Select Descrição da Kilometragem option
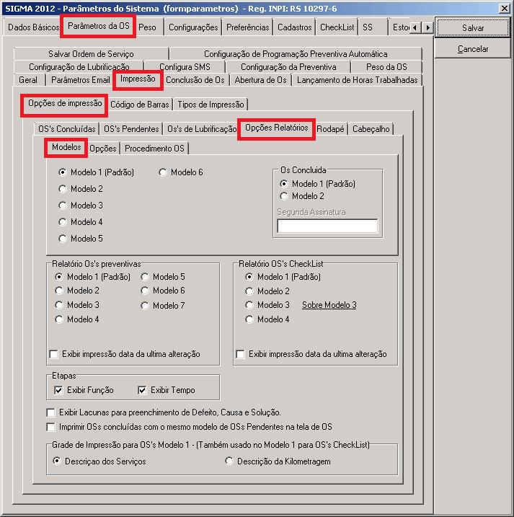The image size is (514, 517). tap(278, 461)
